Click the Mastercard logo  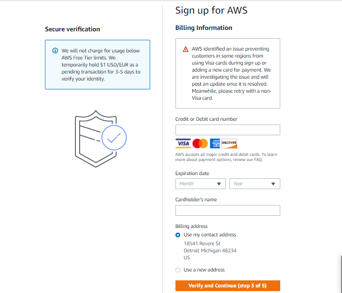[x=200, y=143]
